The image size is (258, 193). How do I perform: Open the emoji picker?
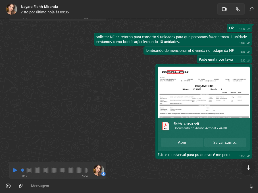[x=8, y=186]
